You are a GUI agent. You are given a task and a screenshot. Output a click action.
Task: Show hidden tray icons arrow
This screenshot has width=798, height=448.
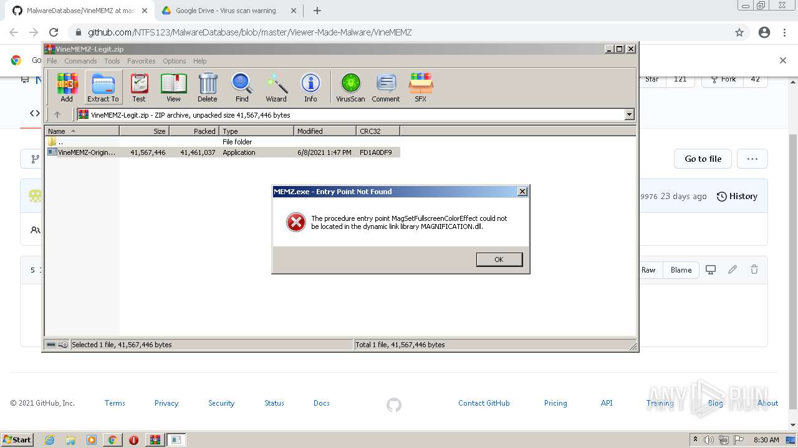[695, 440]
